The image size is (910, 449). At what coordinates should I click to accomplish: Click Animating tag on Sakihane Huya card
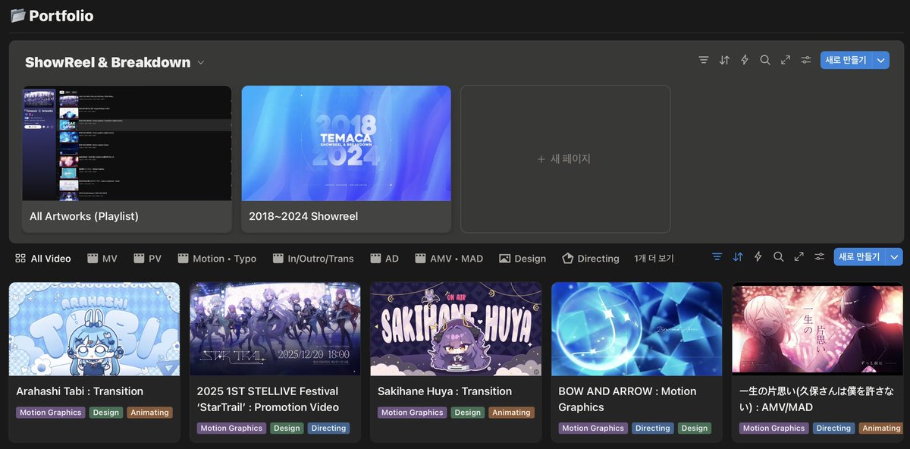click(x=511, y=413)
